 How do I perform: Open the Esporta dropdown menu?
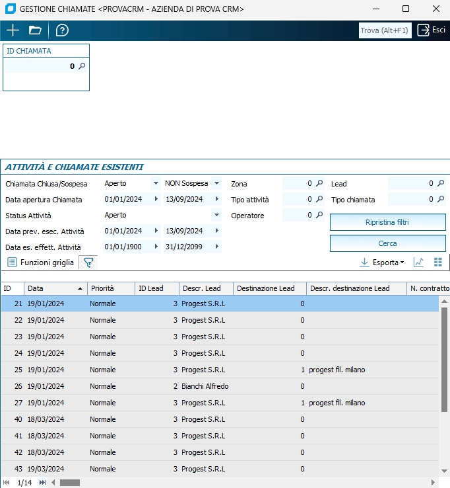coord(383,263)
